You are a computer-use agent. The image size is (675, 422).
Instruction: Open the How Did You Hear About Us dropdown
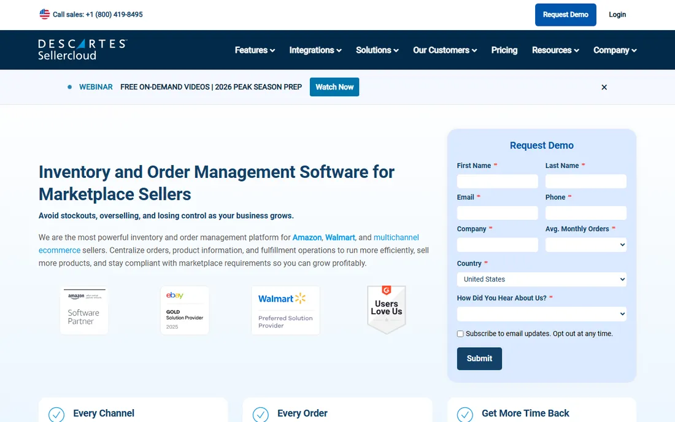[542, 314]
